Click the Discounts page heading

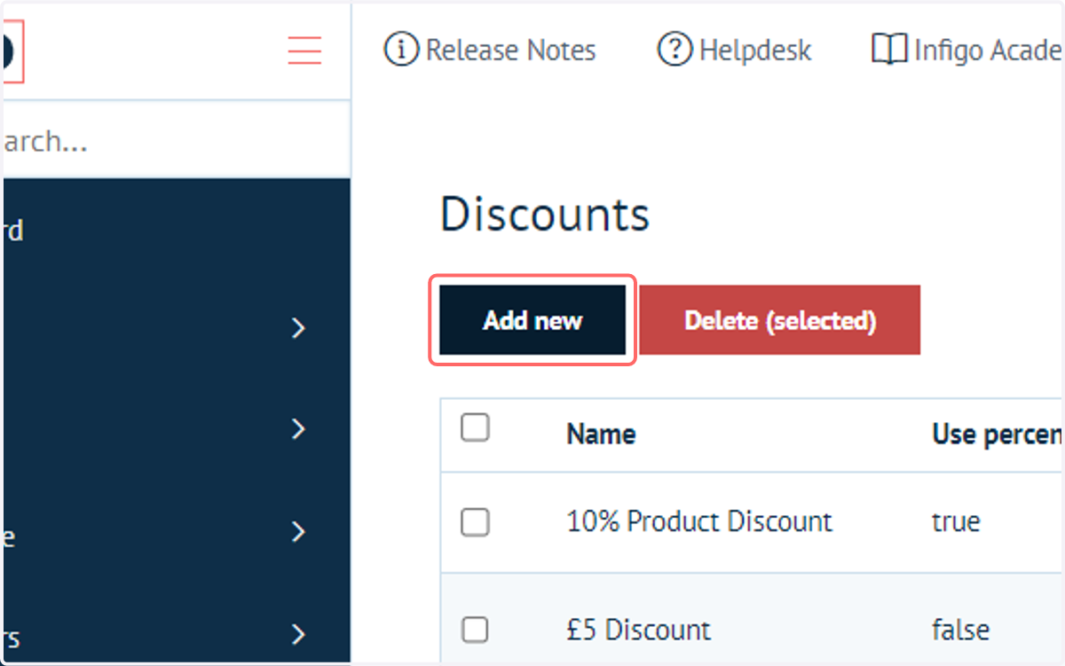545,215
